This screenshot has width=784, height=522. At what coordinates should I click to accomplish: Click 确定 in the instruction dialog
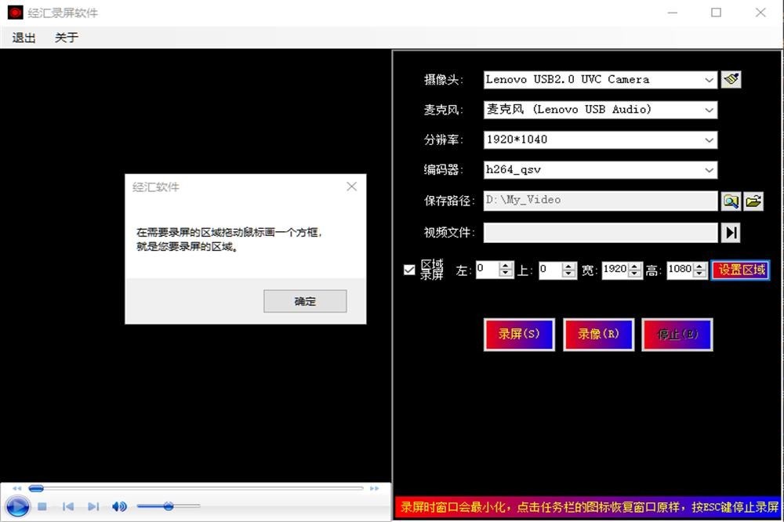point(305,301)
